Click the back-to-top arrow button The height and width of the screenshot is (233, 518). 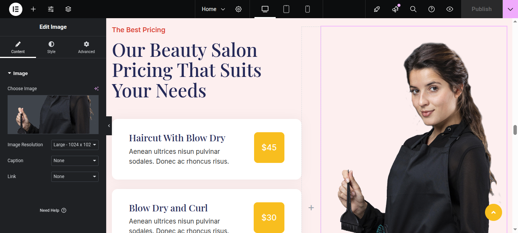coord(493,212)
